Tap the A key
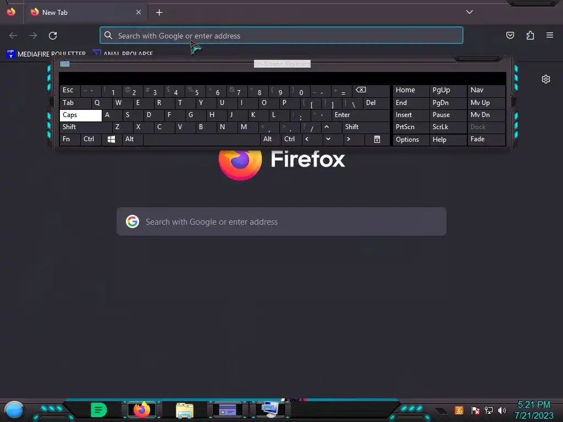This screenshot has height=422, width=563. click(112, 115)
